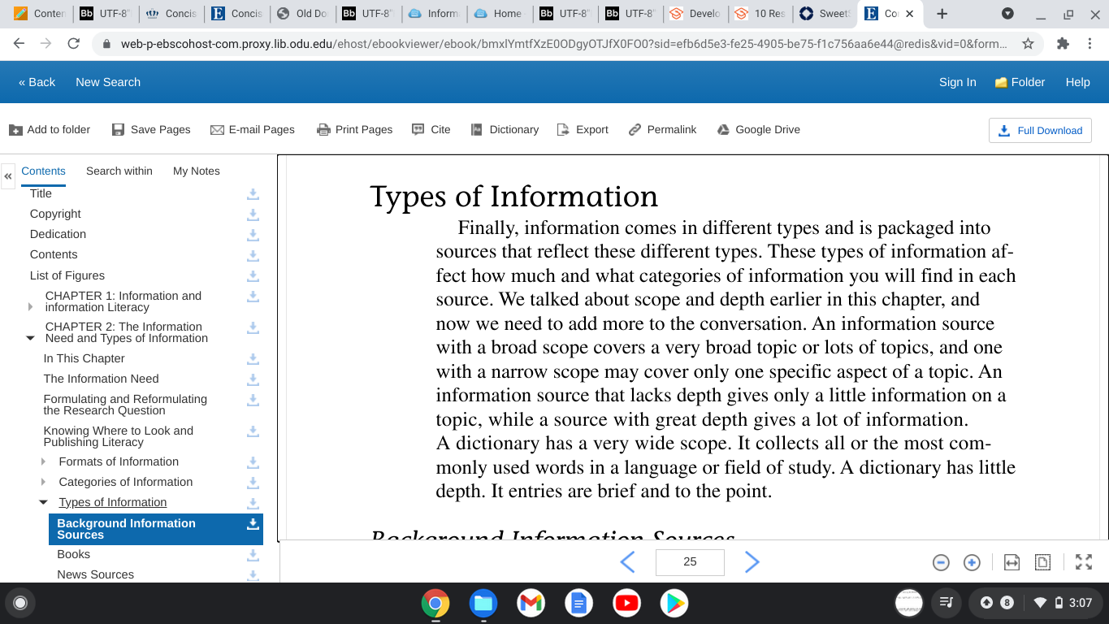This screenshot has height=624, width=1109.
Task: Get the Permalink
Action: [663, 129]
